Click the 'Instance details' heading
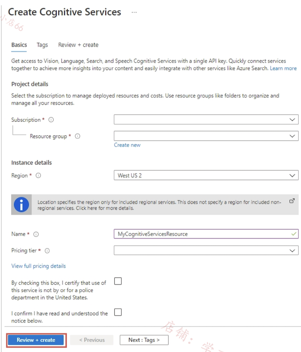The width and height of the screenshot is (301, 352). tap(31, 162)
